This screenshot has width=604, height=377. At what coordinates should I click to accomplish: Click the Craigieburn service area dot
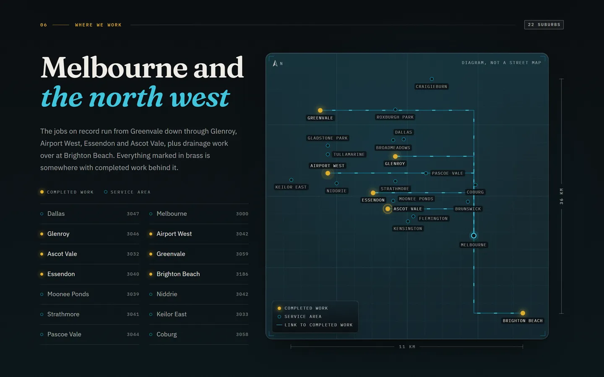tap(432, 79)
